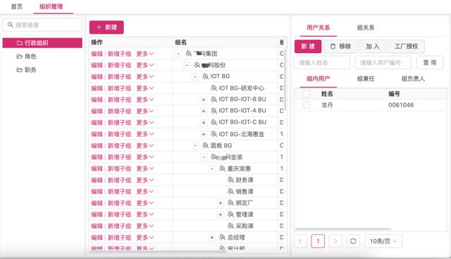Click the 工厂授权 button
451x259 pixels.
pyautogui.click(x=406, y=47)
